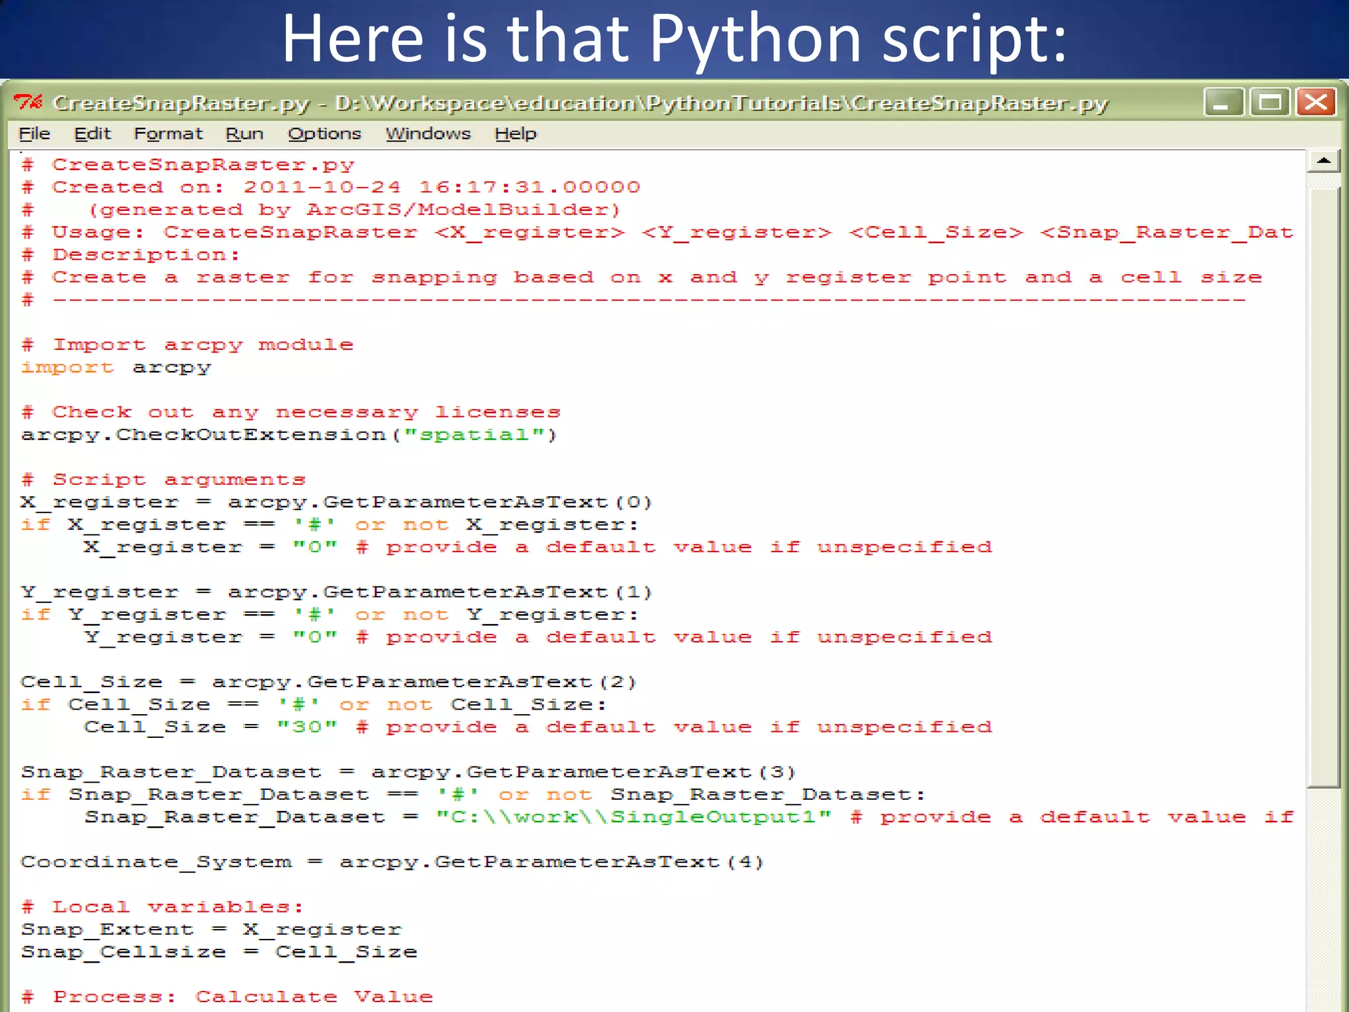Click the '# Local variables:' comment
1349x1012 pixels.
(x=162, y=907)
